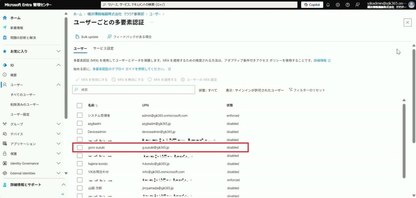Click the ID diamond icon

click(x=4, y=65)
